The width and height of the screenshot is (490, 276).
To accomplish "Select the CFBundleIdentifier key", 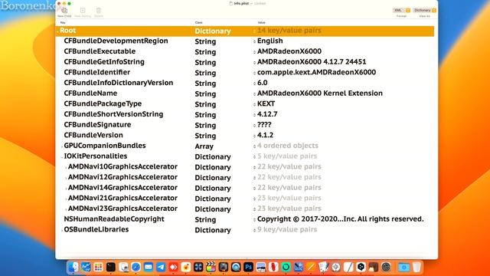I will pos(97,72).
